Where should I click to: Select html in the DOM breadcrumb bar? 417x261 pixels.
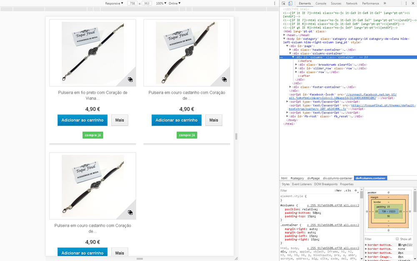click(284, 178)
